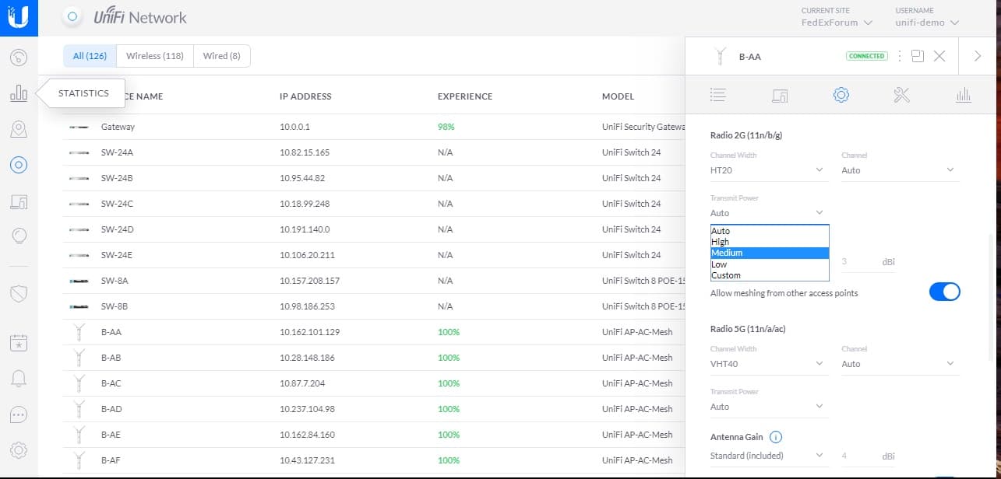The width and height of the screenshot is (1001, 479).
Task: Sort by the MODEL column
Action: 619,96
